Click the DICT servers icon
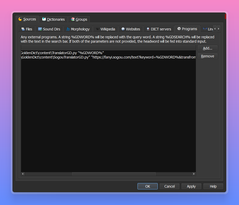Image resolution: width=239 pixels, height=205 pixels. pos(148,29)
